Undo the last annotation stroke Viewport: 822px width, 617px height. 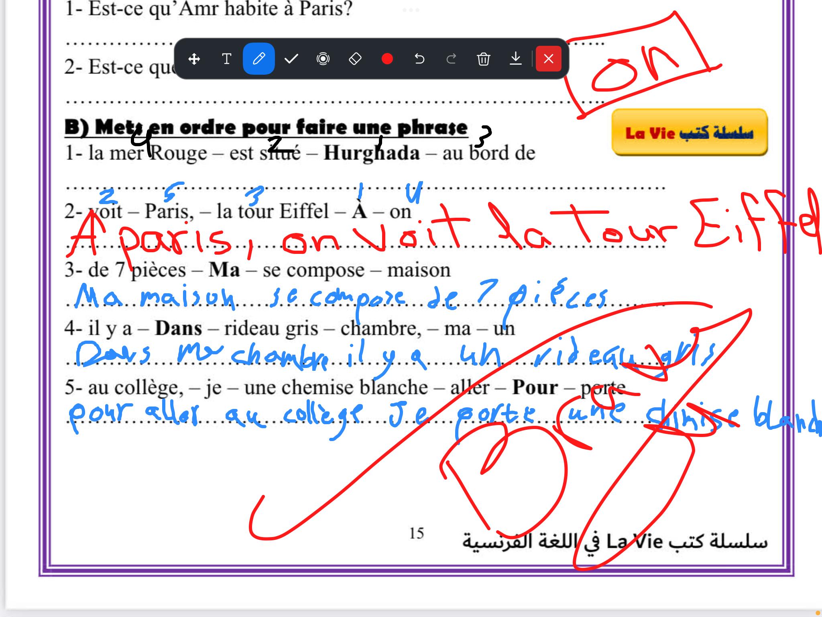(419, 59)
